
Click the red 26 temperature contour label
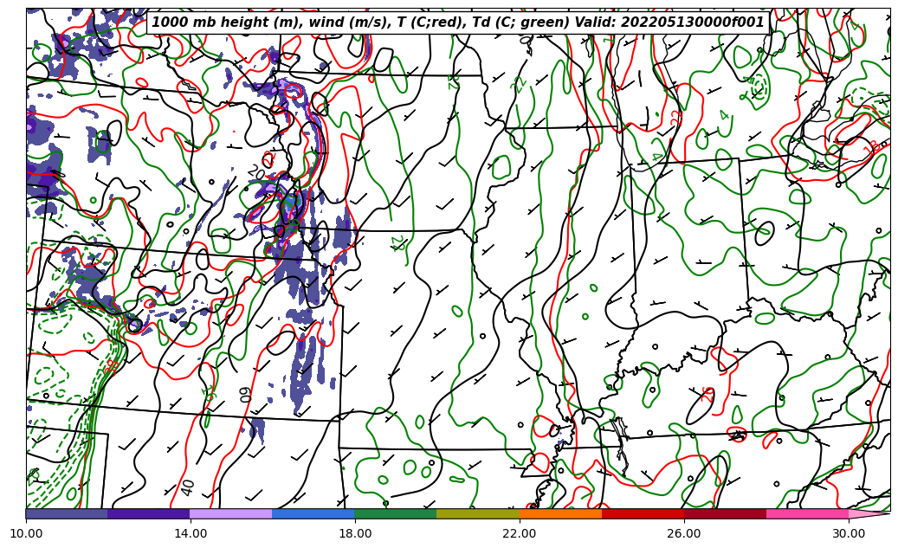707,394
